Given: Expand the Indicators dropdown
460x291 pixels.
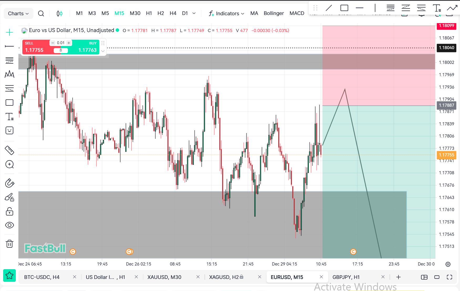Looking at the screenshot, I should point(227,13).
